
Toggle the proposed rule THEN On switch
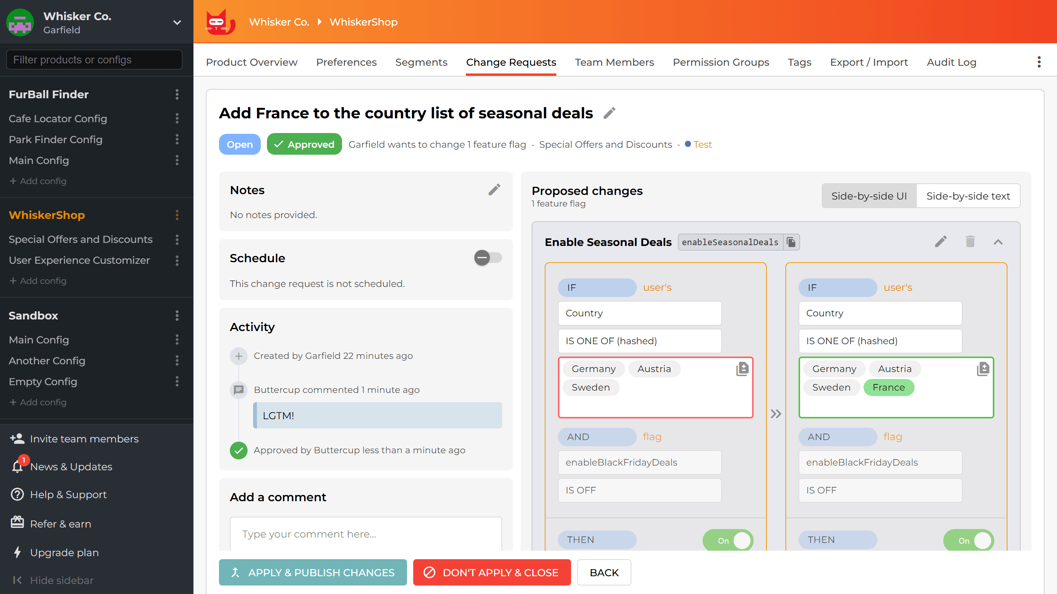point(968,540)
